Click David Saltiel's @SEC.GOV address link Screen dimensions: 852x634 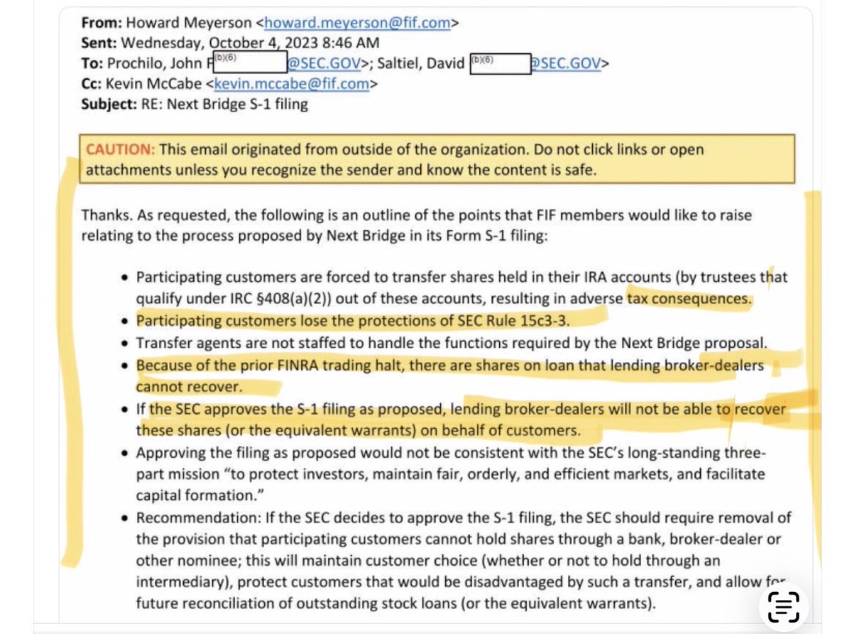coord(567,63)
